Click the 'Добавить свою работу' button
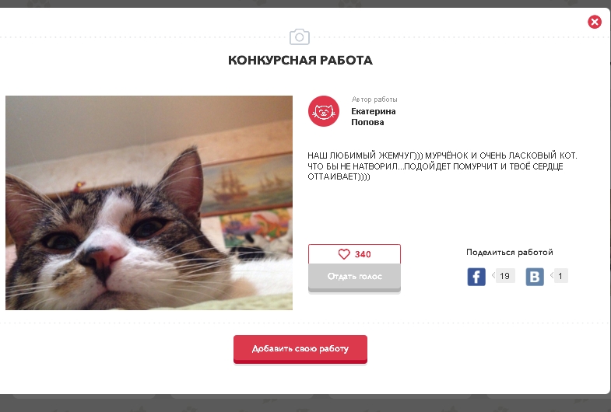611x412 pixels. (x=300, y=349)
